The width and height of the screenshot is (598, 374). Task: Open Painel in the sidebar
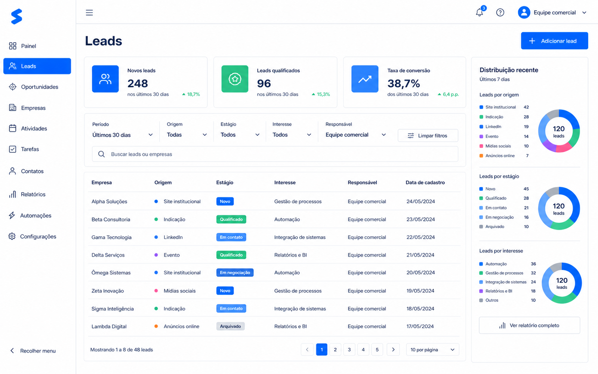click(37, 46)
